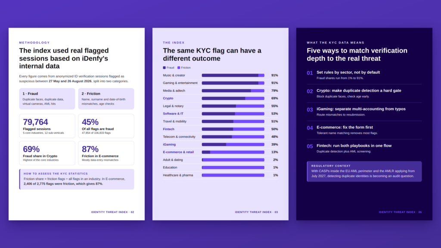Image resolution: width=441 pixels, height=248 pixels.
Task: Click the Methodology page thumbnail
Action: tap(77, 124)
